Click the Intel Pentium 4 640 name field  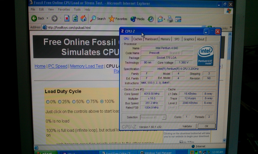point(167,48)
